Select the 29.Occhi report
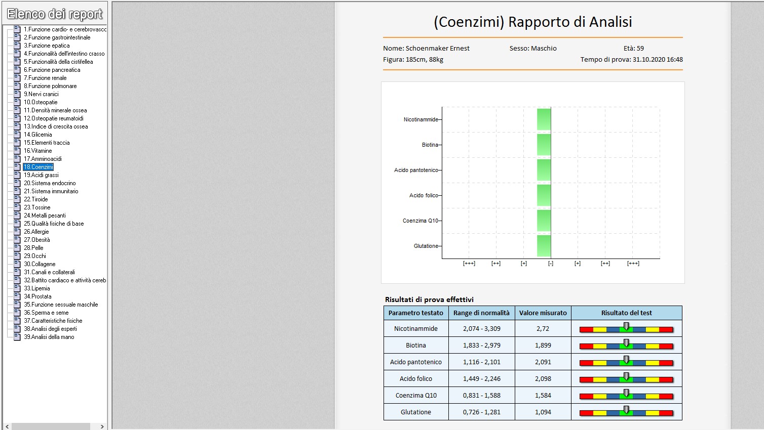This screenshot has width=764, height=430. coord(35,256)
